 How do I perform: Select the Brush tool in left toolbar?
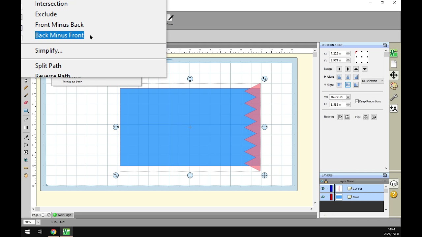pos(26,95)
